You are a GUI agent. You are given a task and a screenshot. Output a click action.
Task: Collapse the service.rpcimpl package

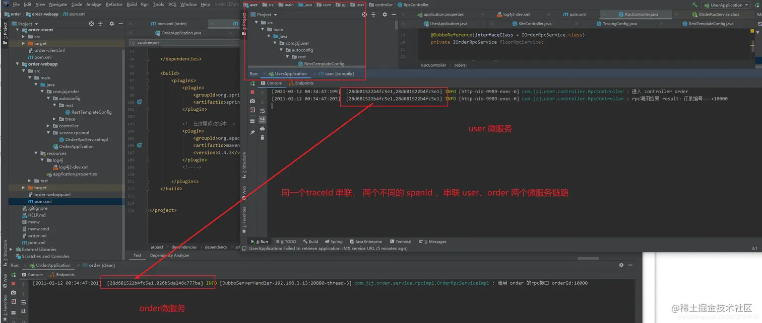coord(48,133)
